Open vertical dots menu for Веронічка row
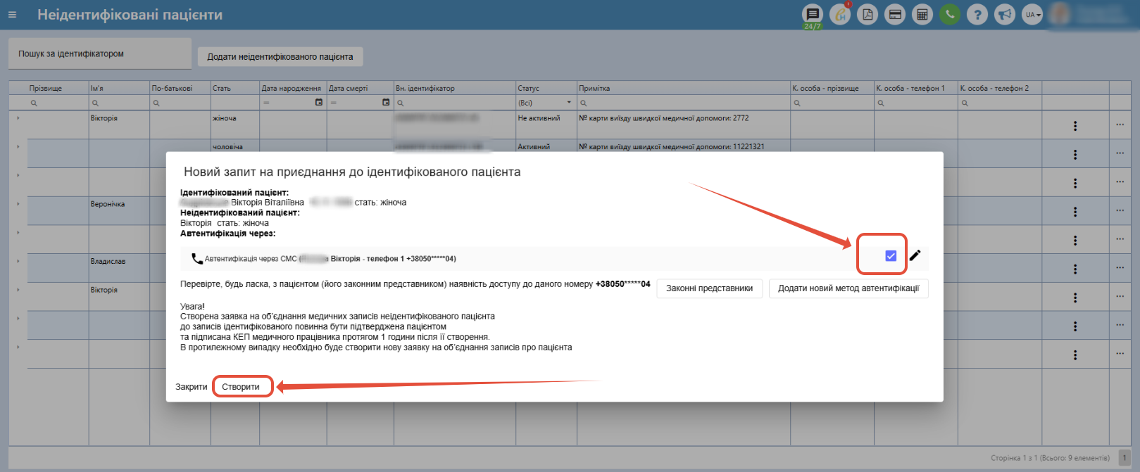Viewport: 1140px width, 472px height. (1075, 212)
